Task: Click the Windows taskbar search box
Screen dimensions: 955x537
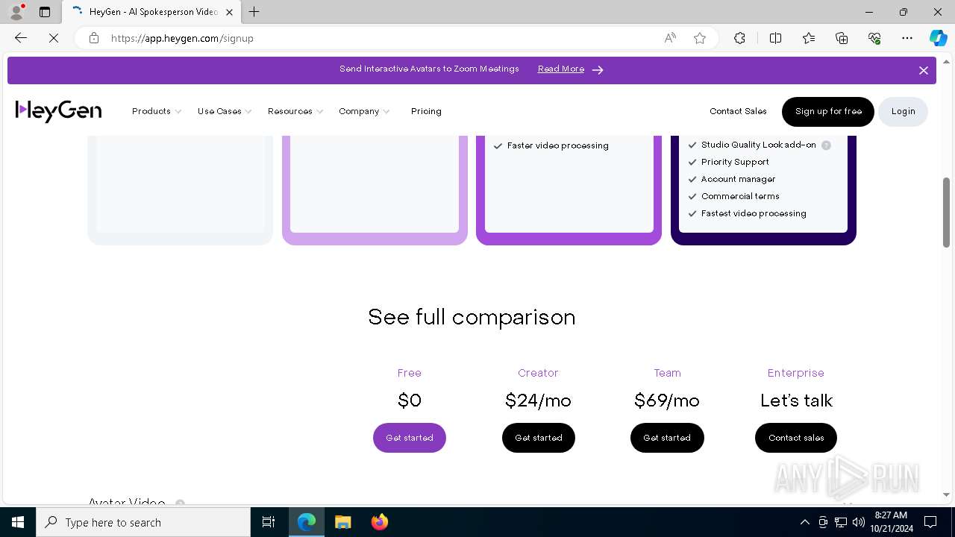Action: 143,522
